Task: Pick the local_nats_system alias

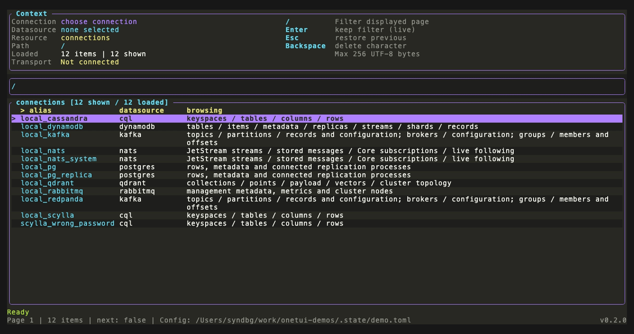Action: pyautogui.click(x=59, y=159)
